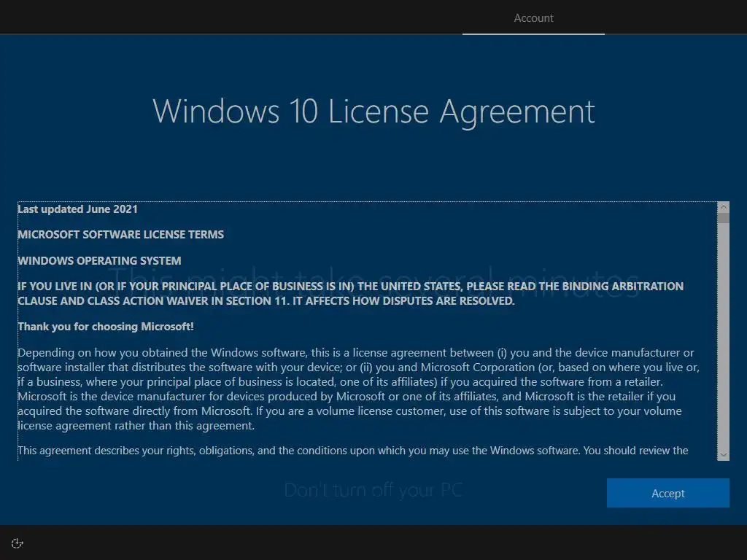747x560 pixels.
Task: Open the Ease of Access icon
Action: tap(18, 543)
